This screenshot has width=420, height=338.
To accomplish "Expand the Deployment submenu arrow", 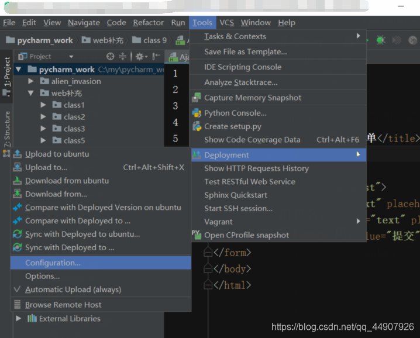I will (358, 154).
